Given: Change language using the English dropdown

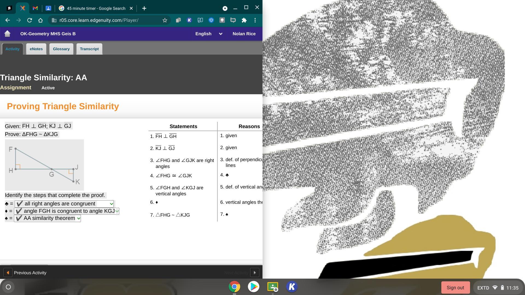Looking at the screenshot, I should pos(209,34).
